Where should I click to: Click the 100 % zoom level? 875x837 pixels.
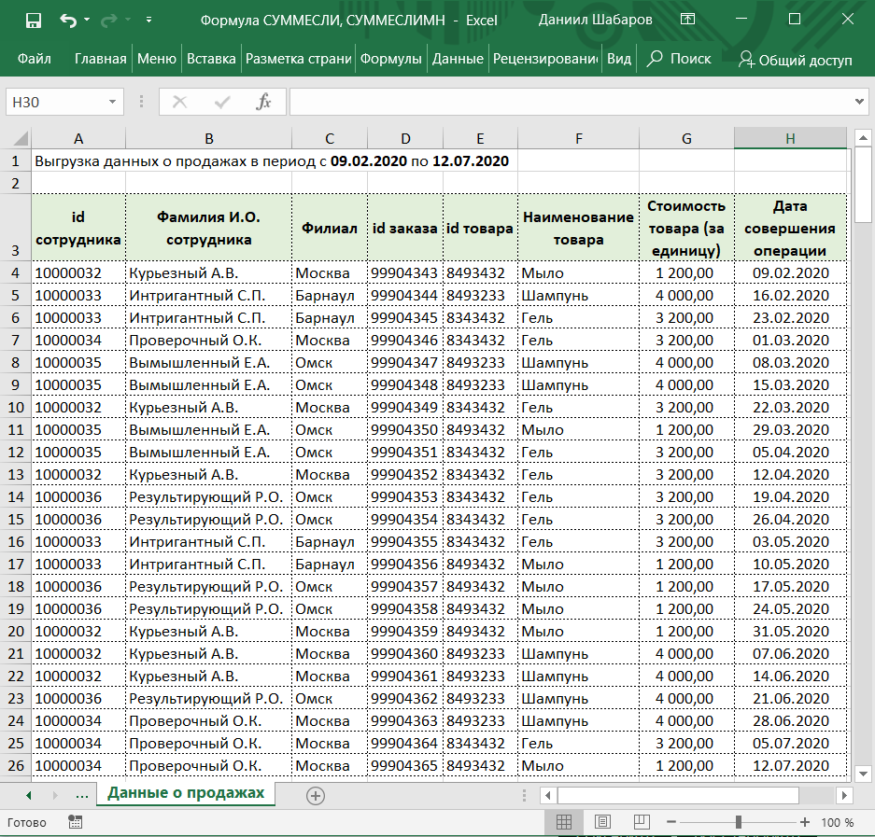pyautogui.click(x=837, y=822)
